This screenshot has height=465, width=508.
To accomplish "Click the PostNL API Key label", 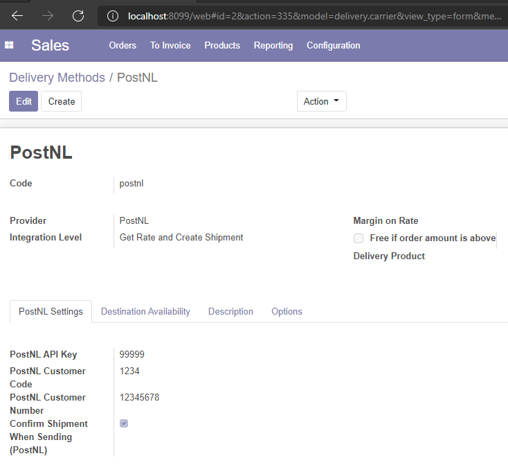I will 44,354.
